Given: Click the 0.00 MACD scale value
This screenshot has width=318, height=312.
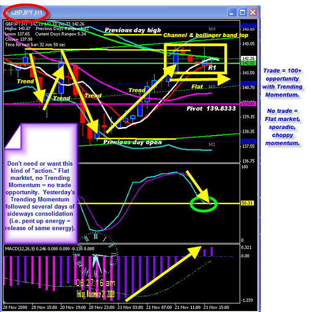Looking at the screenshot, I should pyautogui.click(x=245, y=256).
